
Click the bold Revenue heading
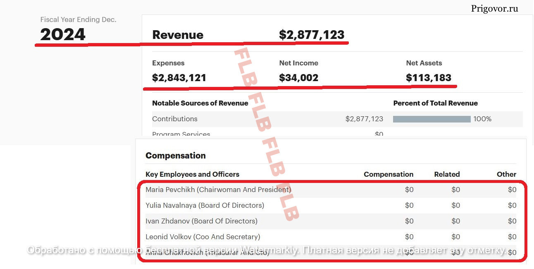[x=178, y=35]
